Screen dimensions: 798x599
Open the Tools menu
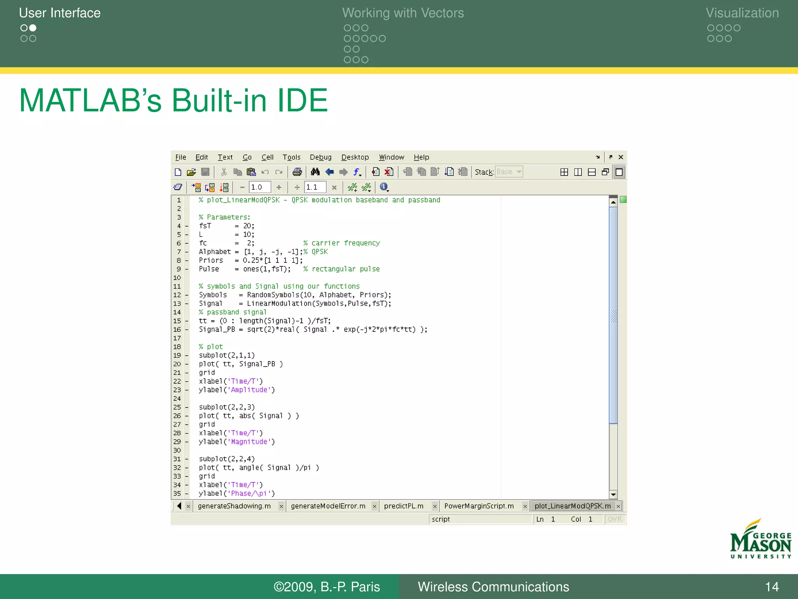[291, 157]
